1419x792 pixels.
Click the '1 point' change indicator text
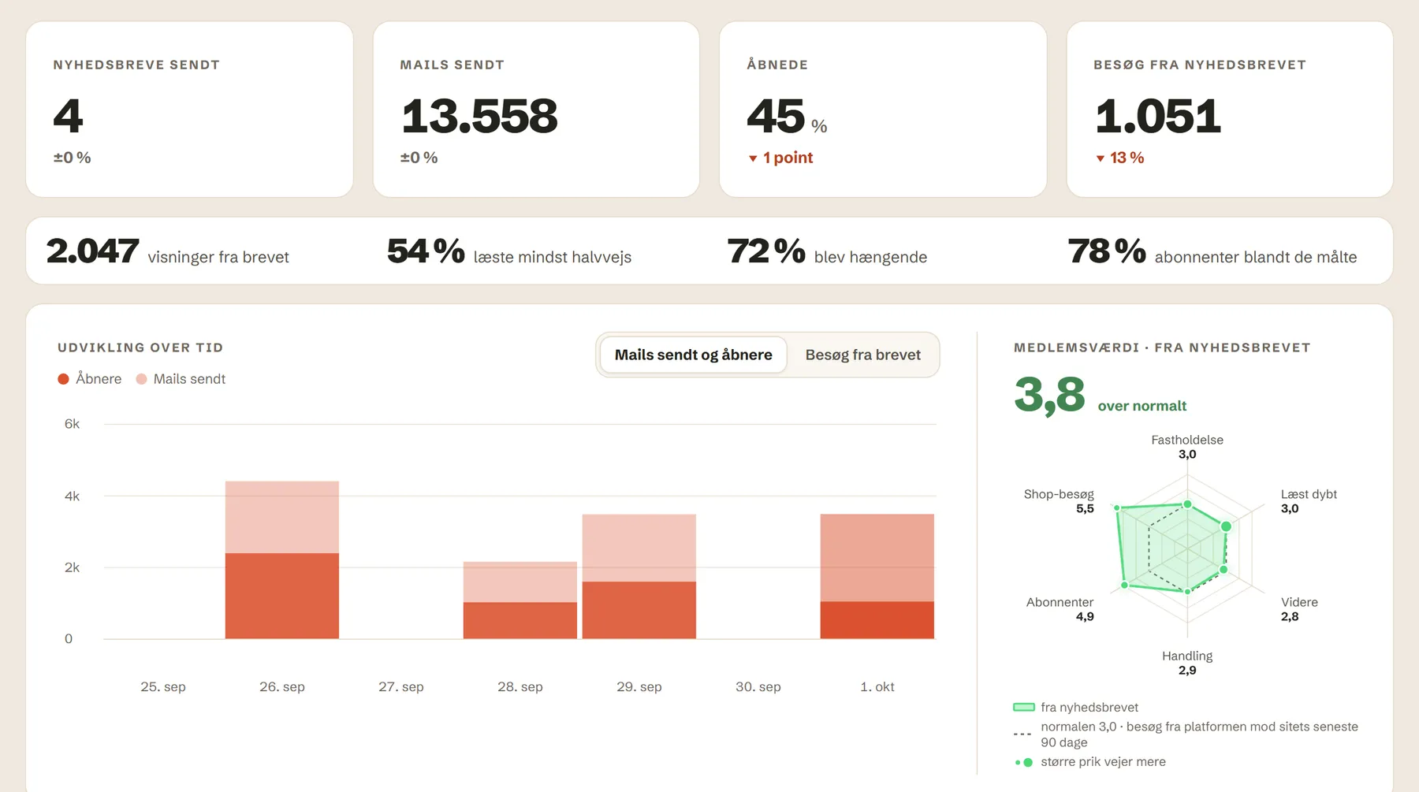coord(788,158)
